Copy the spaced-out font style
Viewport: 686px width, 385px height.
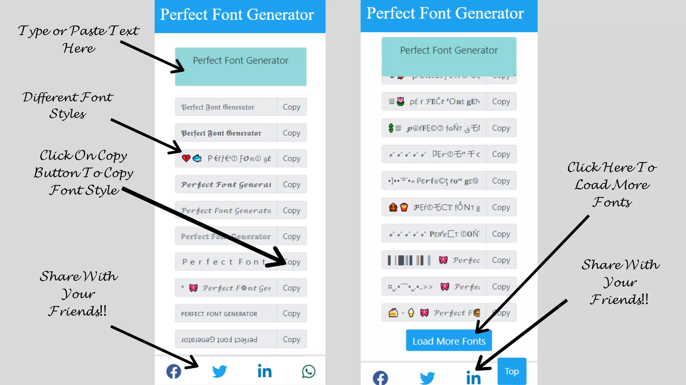292,262
